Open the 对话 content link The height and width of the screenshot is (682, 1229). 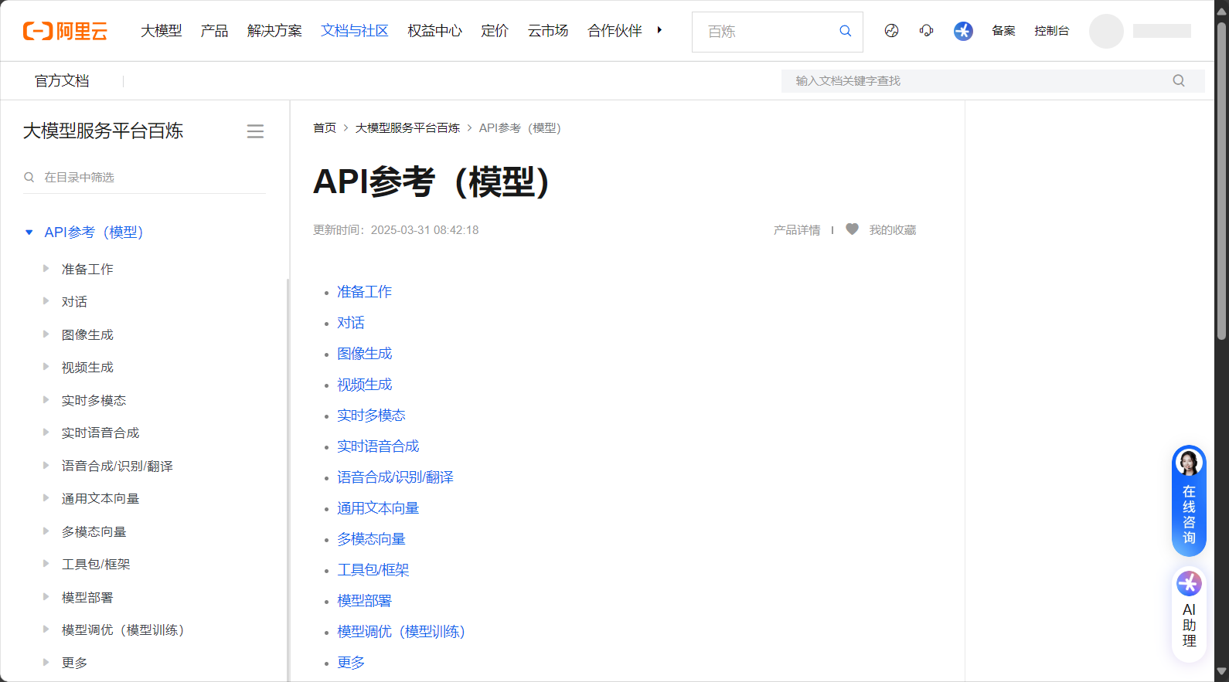(x=351, y=323)
